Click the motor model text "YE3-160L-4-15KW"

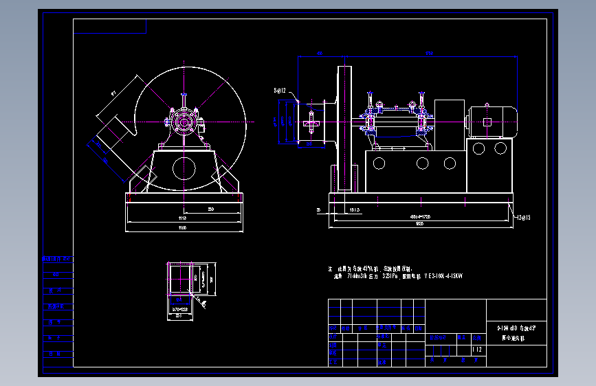click(x=443, y=276)
